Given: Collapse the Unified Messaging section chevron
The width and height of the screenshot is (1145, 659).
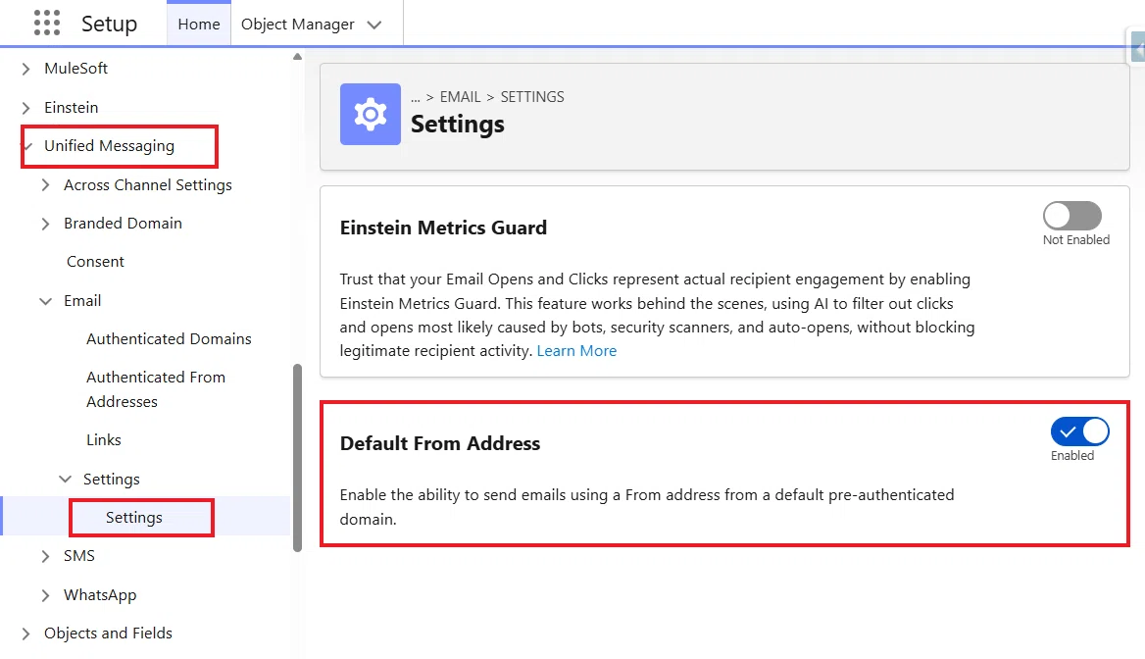Looking at the screenshot, I should (x=27, y=146).
